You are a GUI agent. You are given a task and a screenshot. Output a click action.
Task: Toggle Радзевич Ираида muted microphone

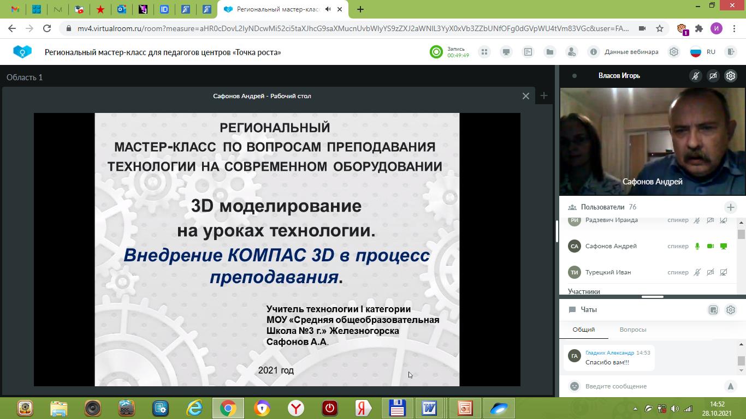click(x=697, y=220)
